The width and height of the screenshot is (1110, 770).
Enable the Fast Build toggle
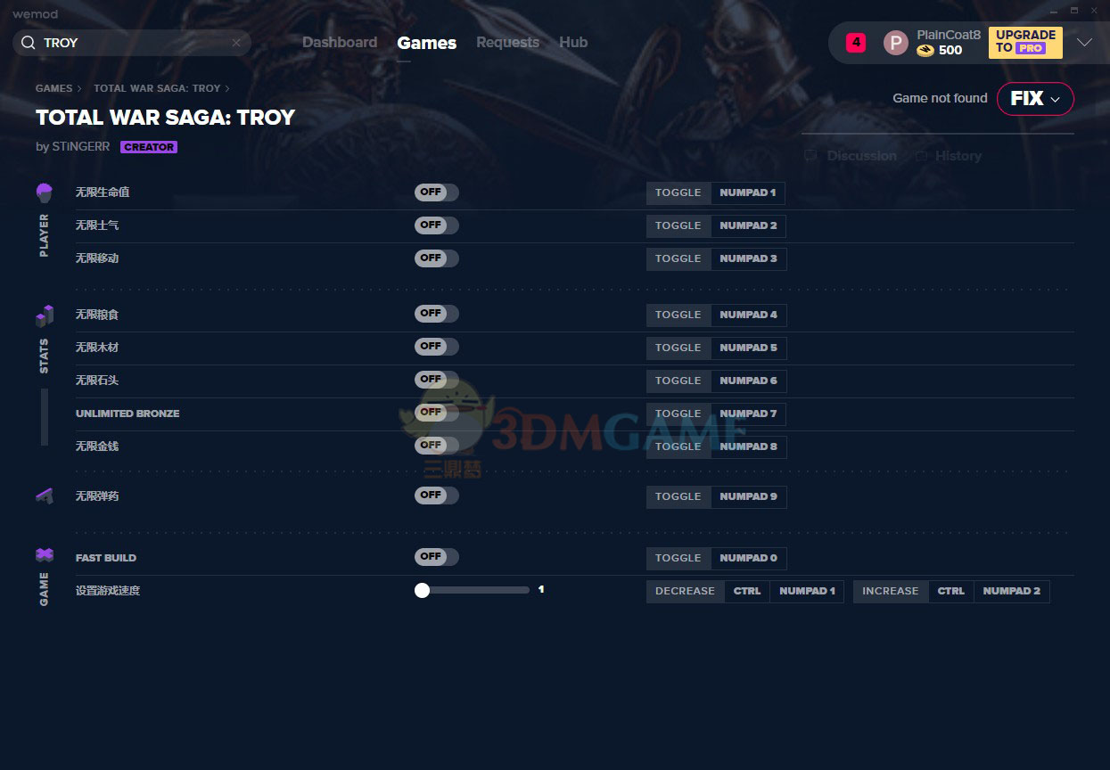pos(436,557)
